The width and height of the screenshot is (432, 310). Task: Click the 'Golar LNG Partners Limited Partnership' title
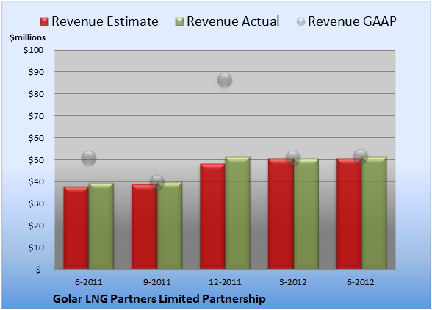(159, 299)
